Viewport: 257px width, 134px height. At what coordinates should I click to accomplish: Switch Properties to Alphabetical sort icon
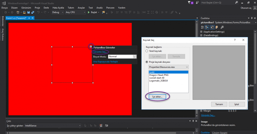[207, 27]
